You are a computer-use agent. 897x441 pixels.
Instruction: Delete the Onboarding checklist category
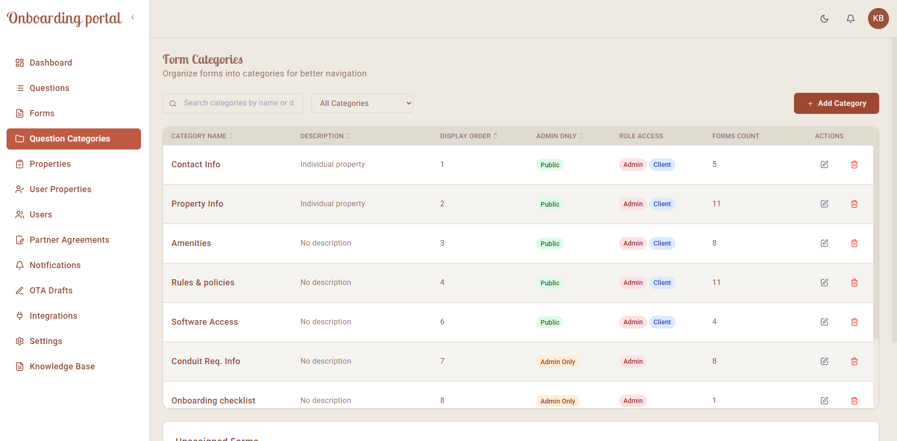[854, 401]
